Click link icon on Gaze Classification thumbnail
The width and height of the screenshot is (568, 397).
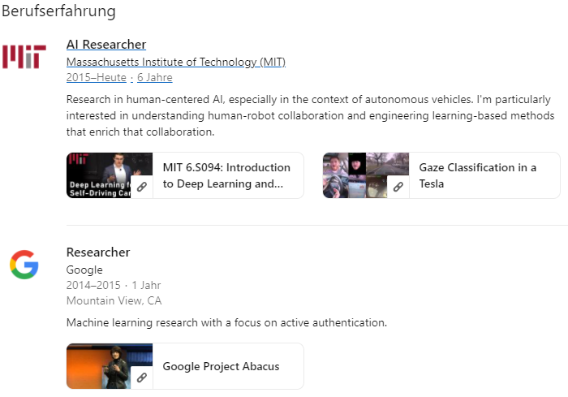[x=398, y=187]
